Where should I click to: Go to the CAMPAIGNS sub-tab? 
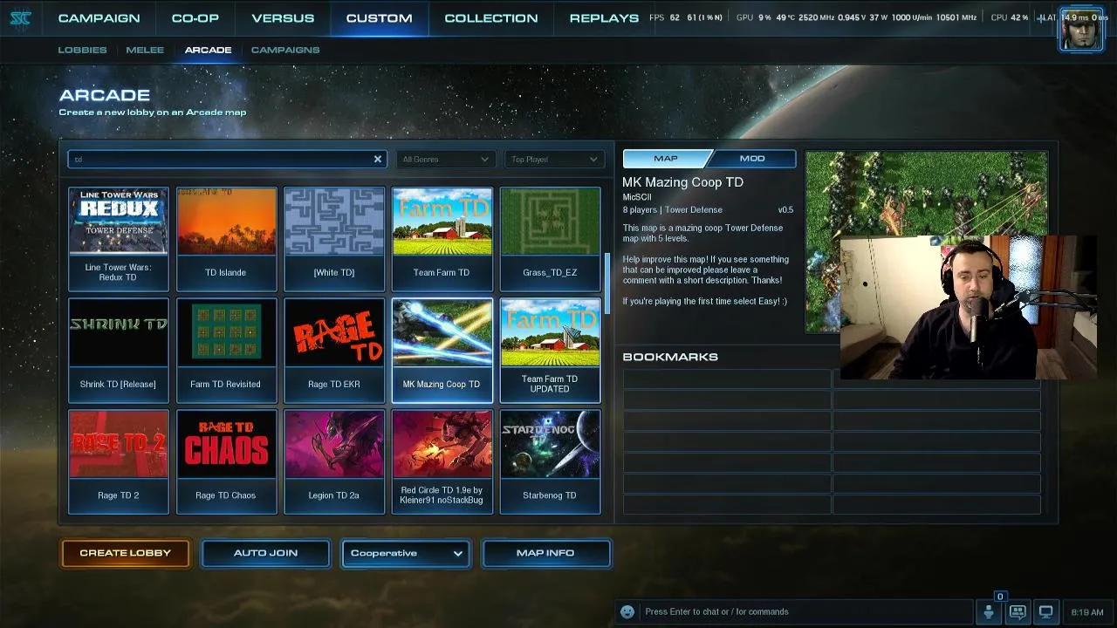[x=285, y=50]
